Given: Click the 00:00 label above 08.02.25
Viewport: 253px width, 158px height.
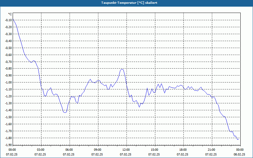Looking at the screenshot, I should click(240, 150).
